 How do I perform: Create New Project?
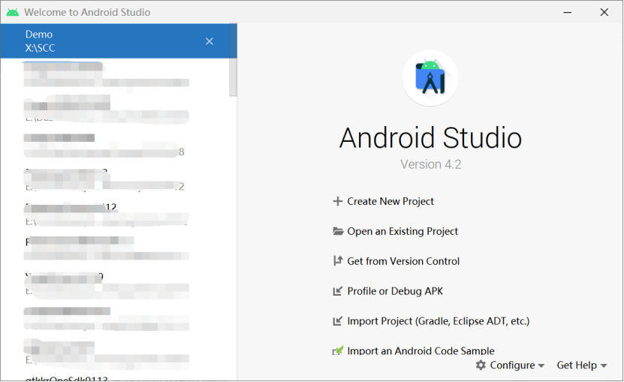point(390,201)
